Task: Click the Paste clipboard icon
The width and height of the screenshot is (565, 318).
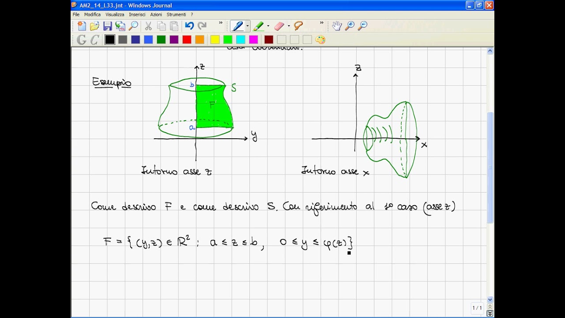Action: click(x=174, y=26)
